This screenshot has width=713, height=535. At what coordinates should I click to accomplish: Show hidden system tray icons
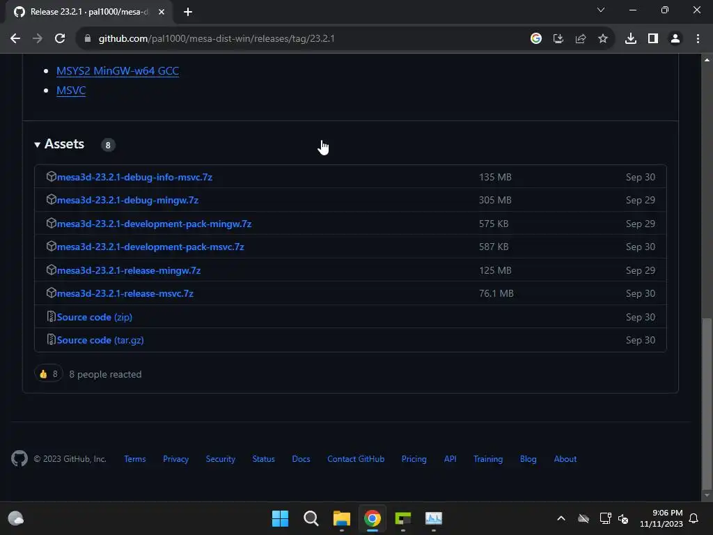click(561, 518)
